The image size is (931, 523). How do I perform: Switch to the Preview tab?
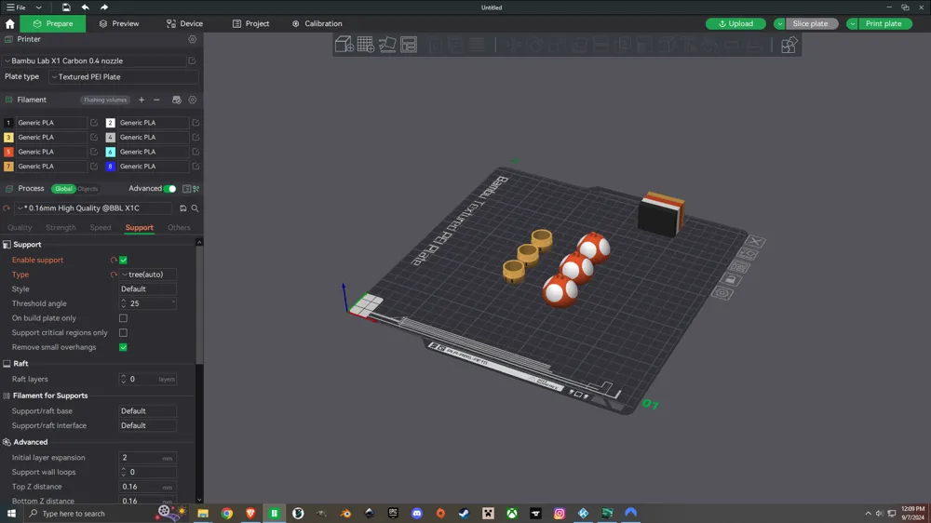click(119, 24)
